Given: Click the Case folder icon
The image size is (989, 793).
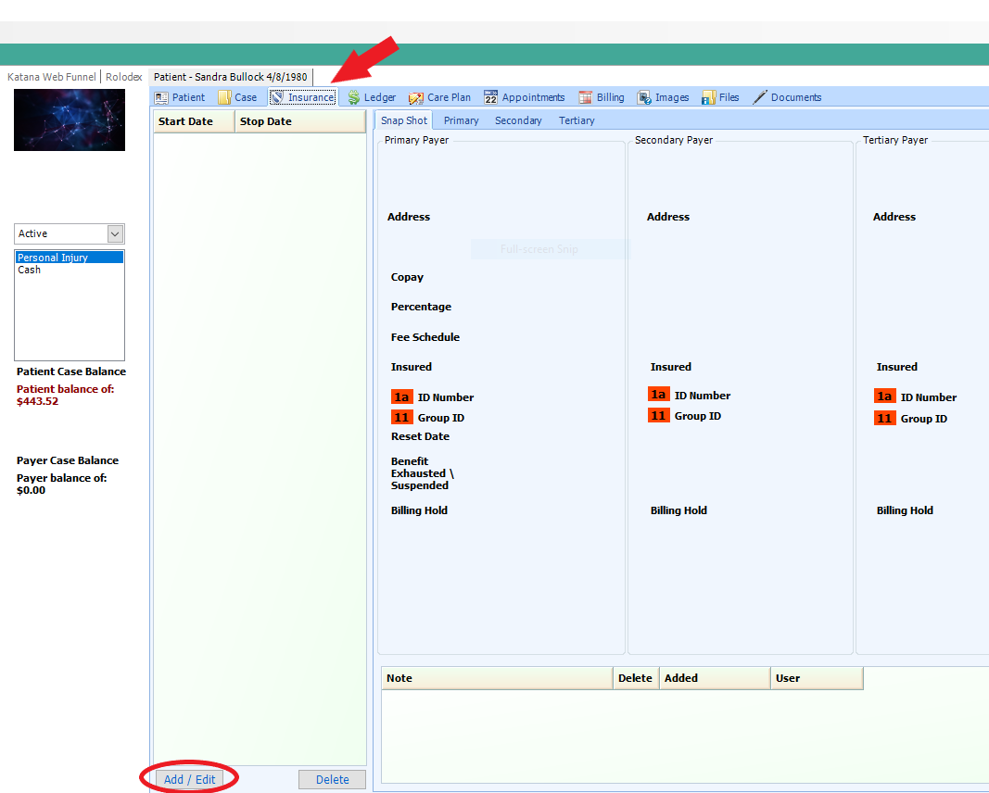Looking at the screenshot, I should point(224,97).
